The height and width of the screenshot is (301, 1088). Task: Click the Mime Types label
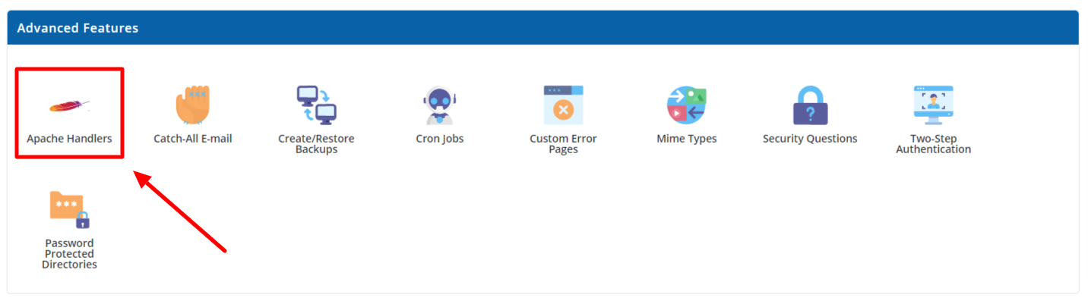[x=687, y=139]
